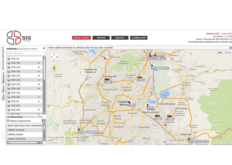Pick the Street View pegman icon
Screen dimensions: 232x165
click(x=54, y=68)
